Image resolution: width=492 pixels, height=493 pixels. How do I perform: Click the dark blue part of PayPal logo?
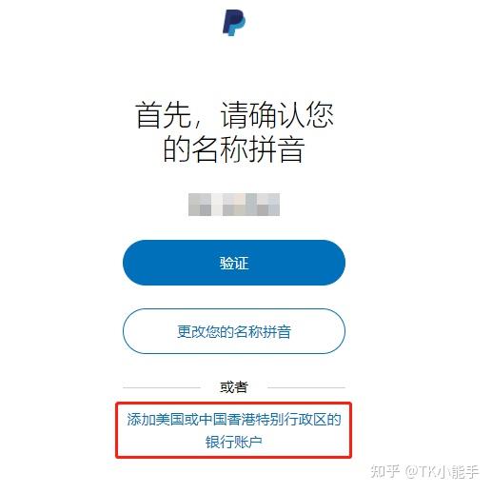click(x=229, y=21)
